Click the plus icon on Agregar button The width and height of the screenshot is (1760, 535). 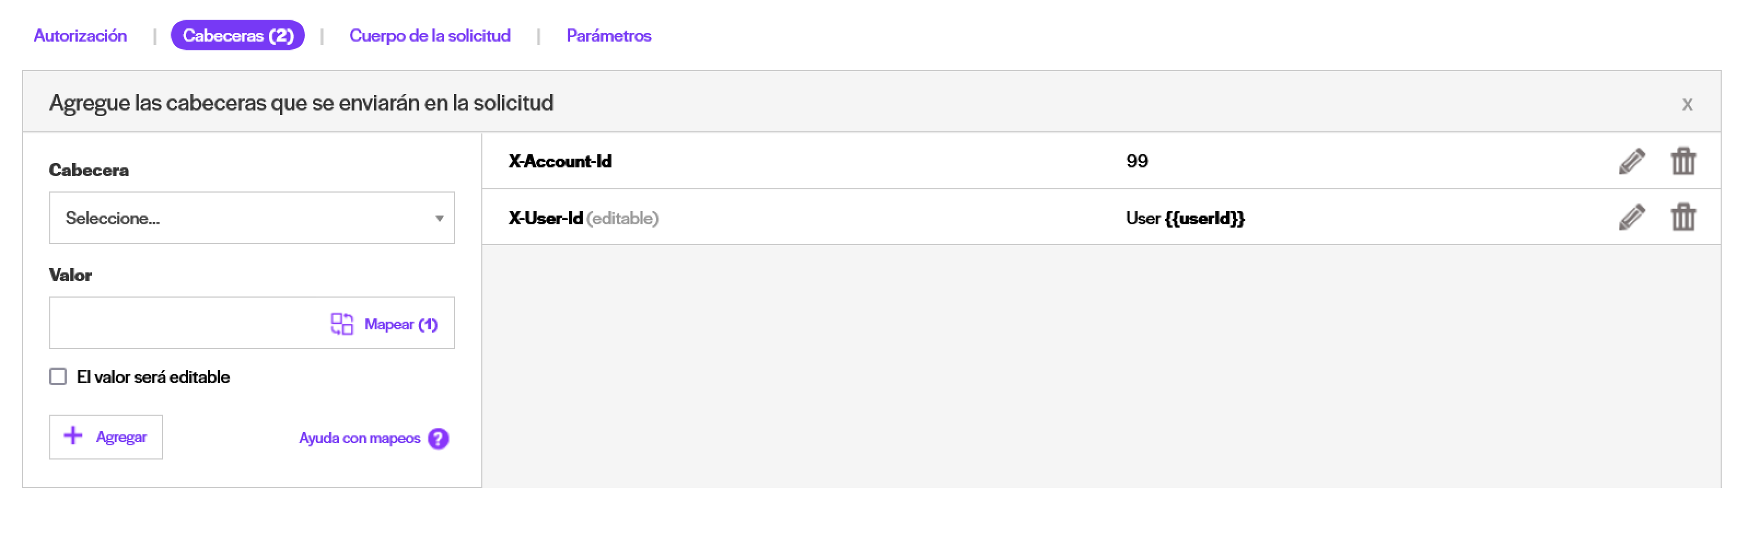73,436
